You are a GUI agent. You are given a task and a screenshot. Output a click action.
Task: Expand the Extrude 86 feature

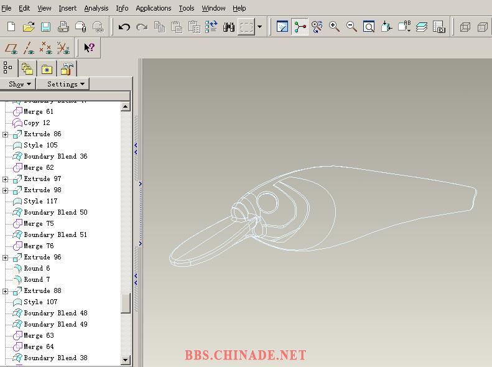[6, 134]
